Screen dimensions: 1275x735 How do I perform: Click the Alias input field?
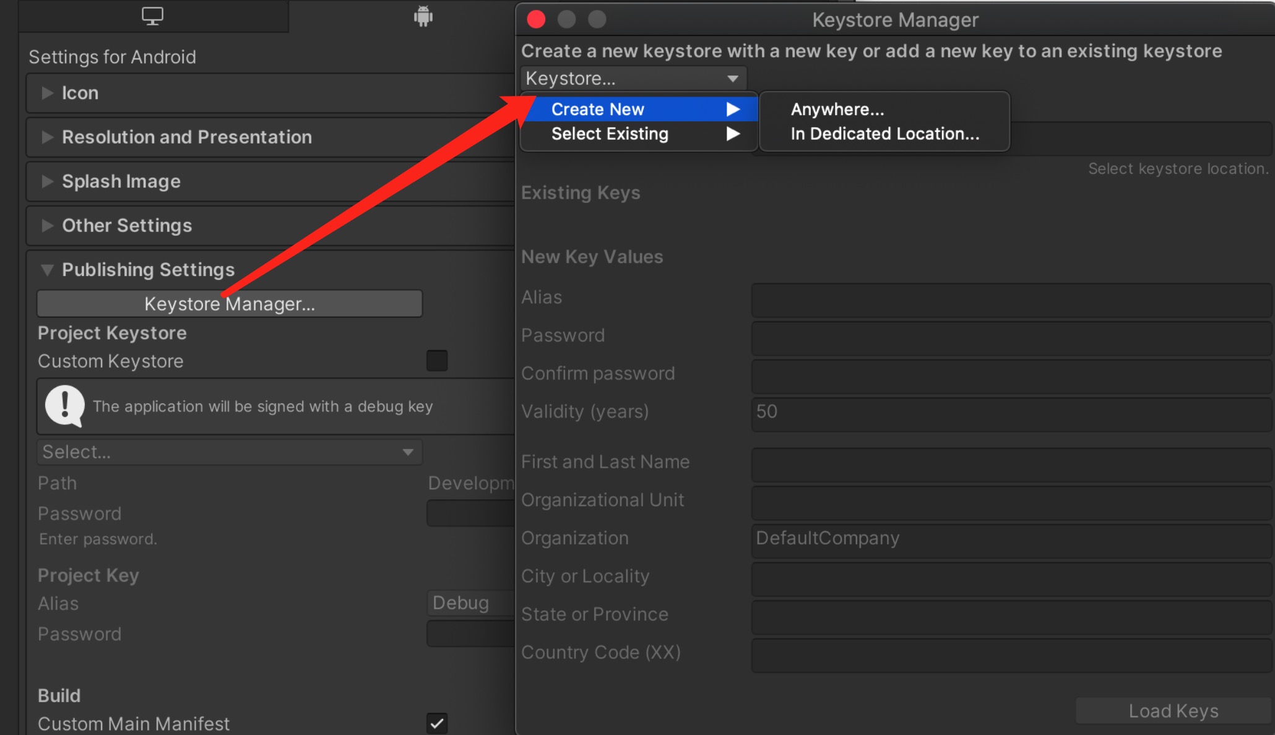1007,295
